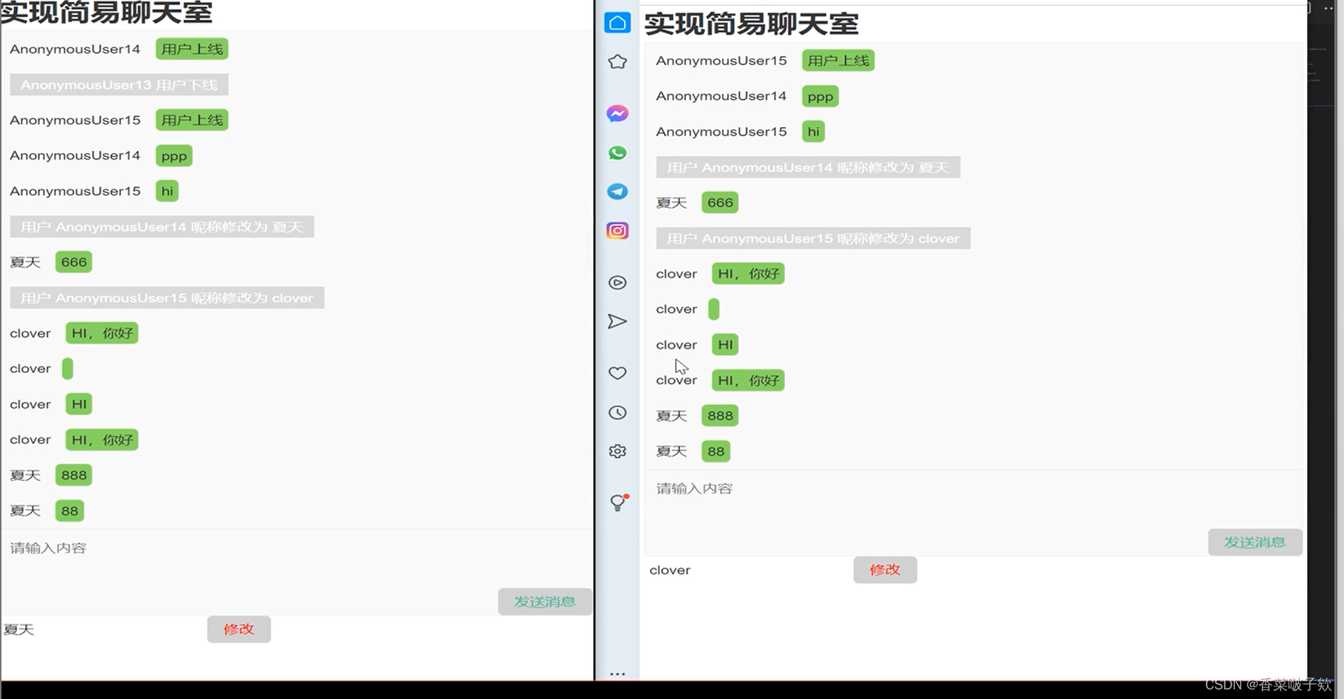Click 实现简易聊天室 heading in left window
The height and width of the screenshot is (699, 1344).
(106, 12)
